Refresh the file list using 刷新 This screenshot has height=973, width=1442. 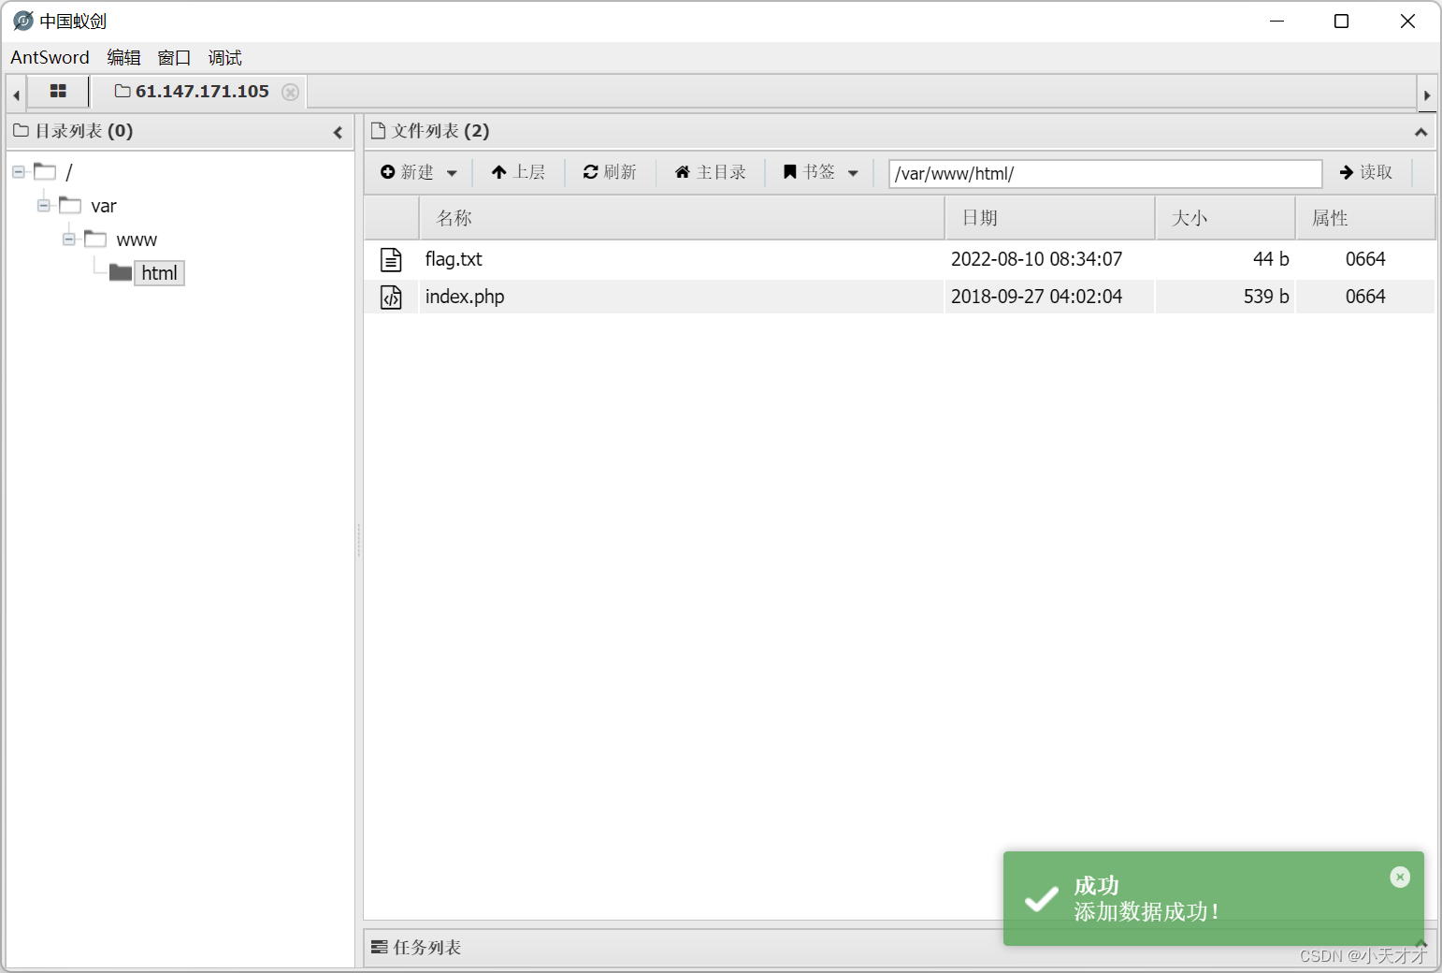tap(590, 172)
